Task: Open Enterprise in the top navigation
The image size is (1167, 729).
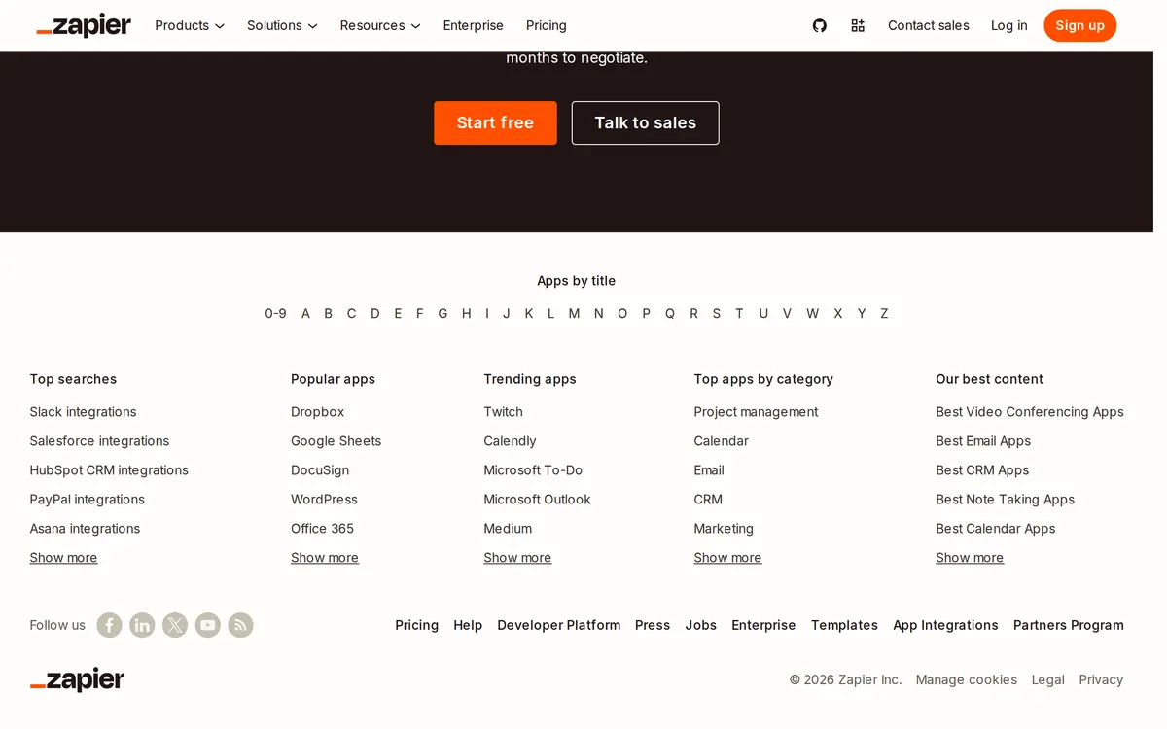Action: (x=474, y=25)
